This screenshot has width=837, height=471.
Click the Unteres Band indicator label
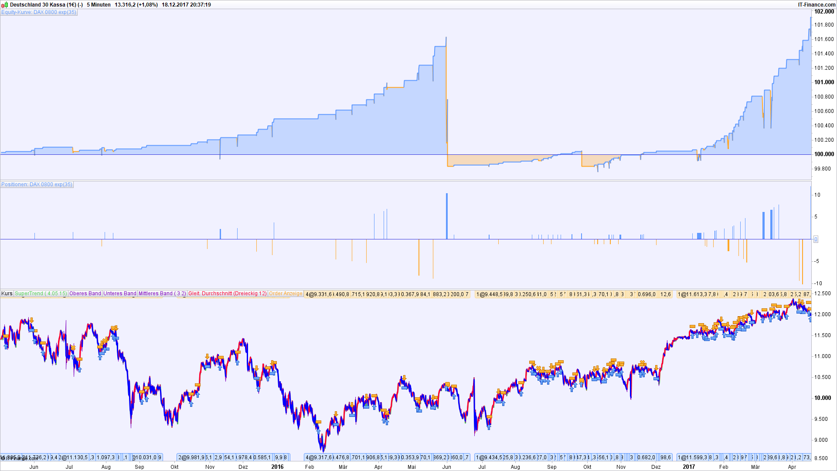[x=120, y=294]
